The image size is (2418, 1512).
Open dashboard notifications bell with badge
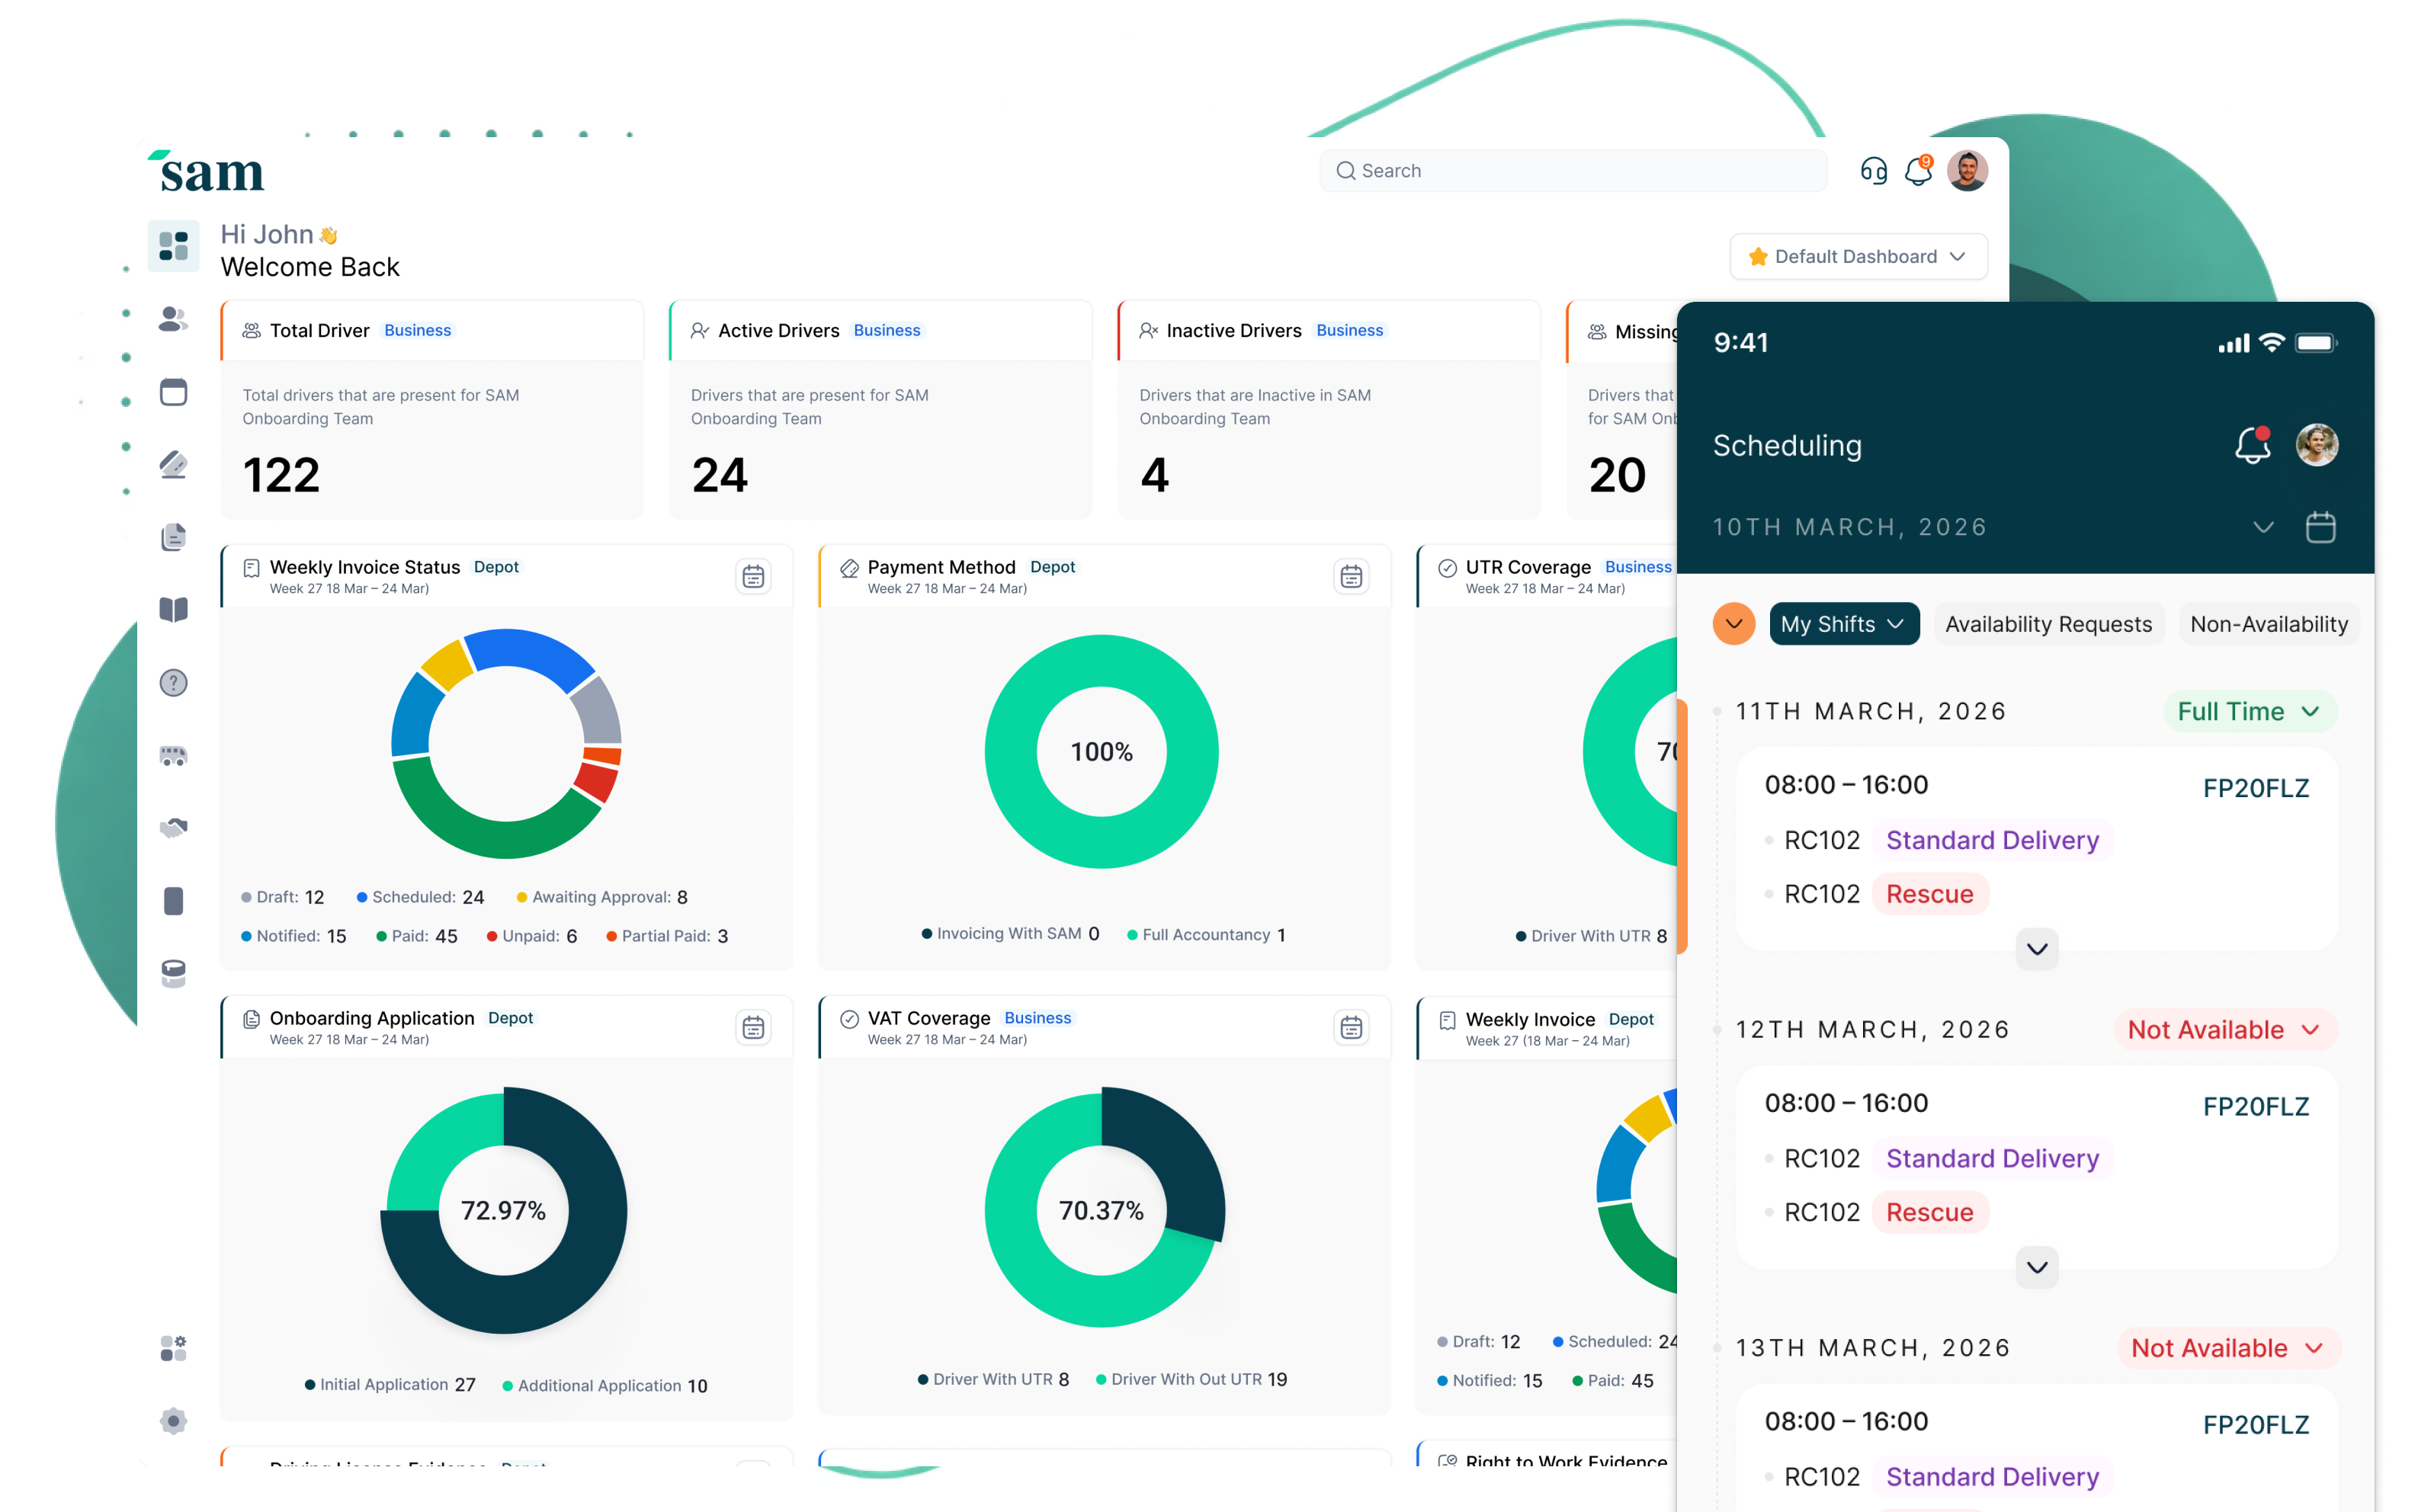[1918, 170]
